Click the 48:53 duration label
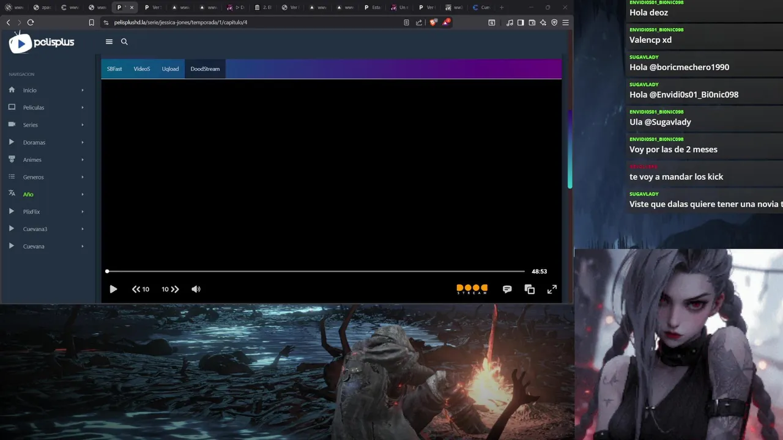This screenshot has height=440, width=783. click(539, 271)
